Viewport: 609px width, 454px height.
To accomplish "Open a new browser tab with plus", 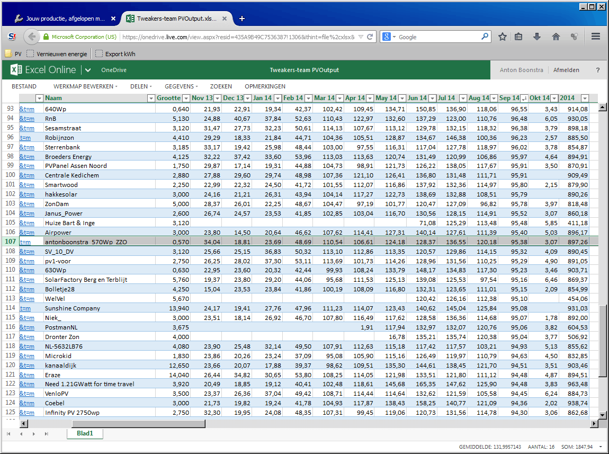I will (x=242, y=19).
